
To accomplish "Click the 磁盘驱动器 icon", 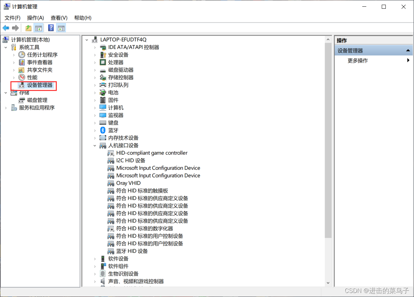I will tap(103, 70).
